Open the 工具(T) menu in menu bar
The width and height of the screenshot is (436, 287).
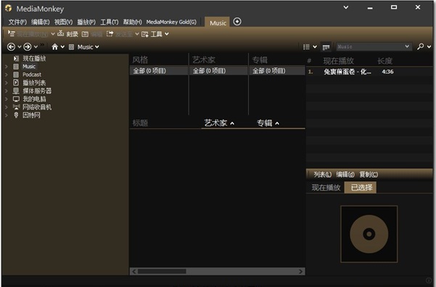[x=110, y=22]
